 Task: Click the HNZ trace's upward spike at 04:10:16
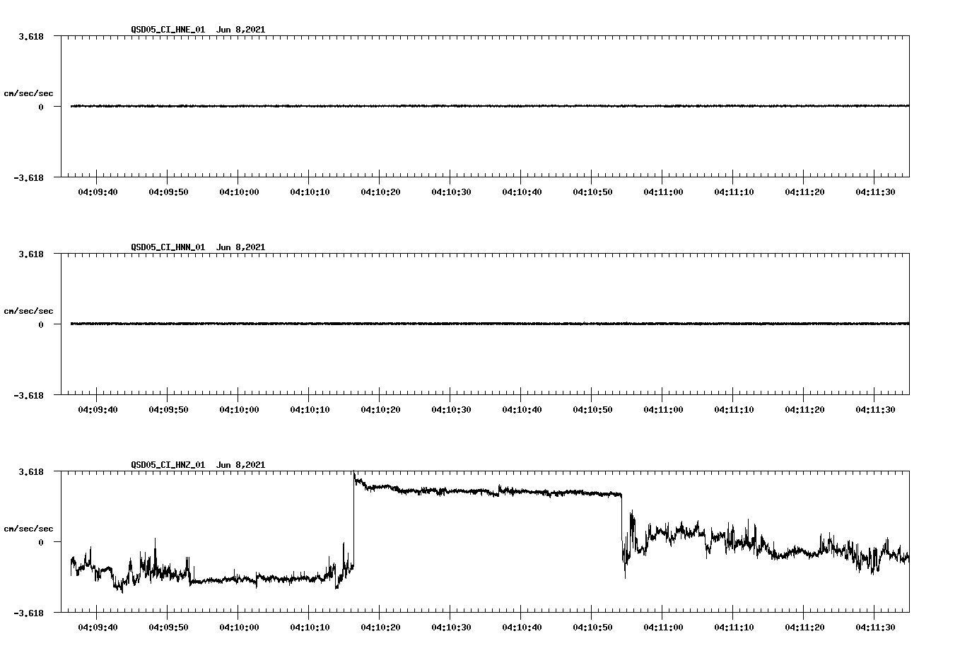point(353,519)
